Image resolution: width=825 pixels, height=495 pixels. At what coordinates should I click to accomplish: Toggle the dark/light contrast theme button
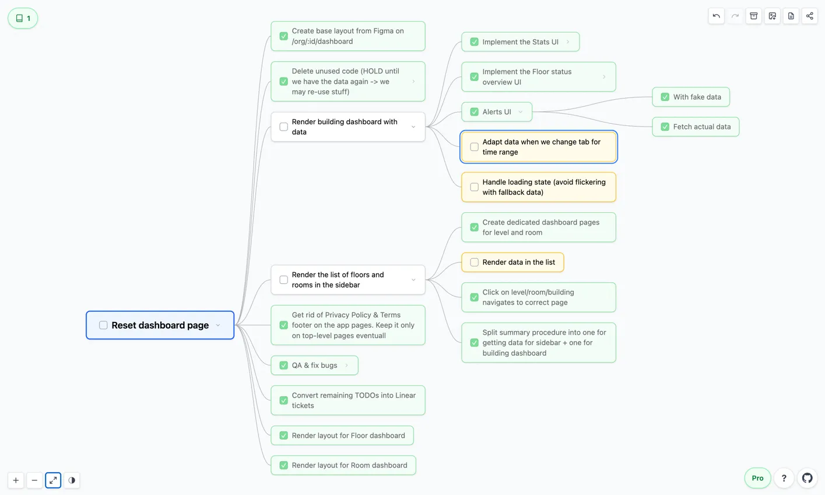pyautogui.click(x=72, y=480)
